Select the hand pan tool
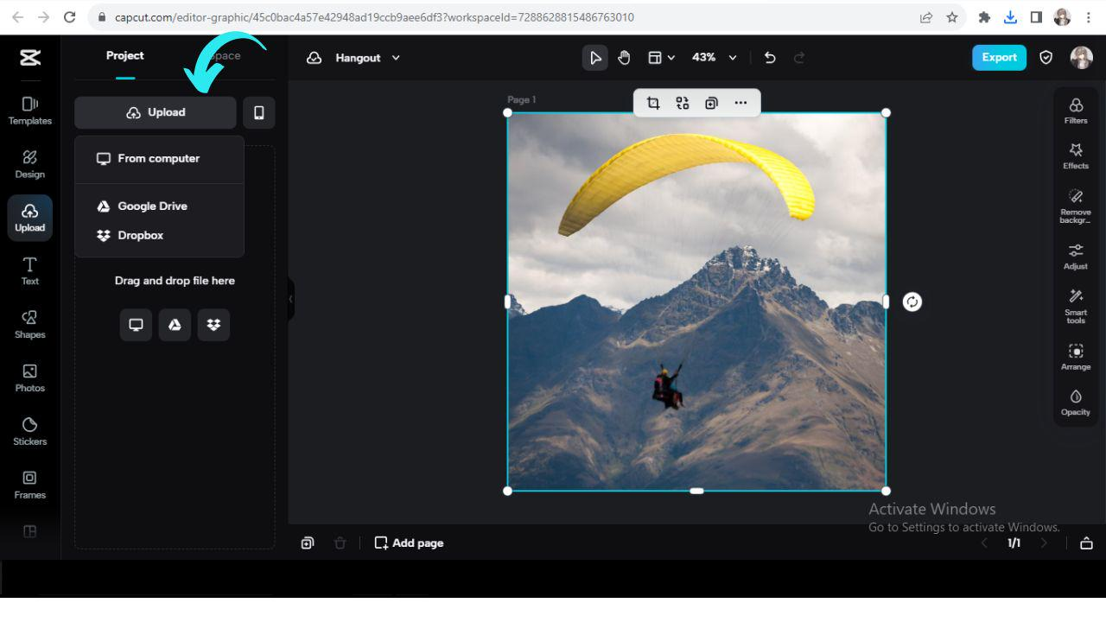 point(624,58)
